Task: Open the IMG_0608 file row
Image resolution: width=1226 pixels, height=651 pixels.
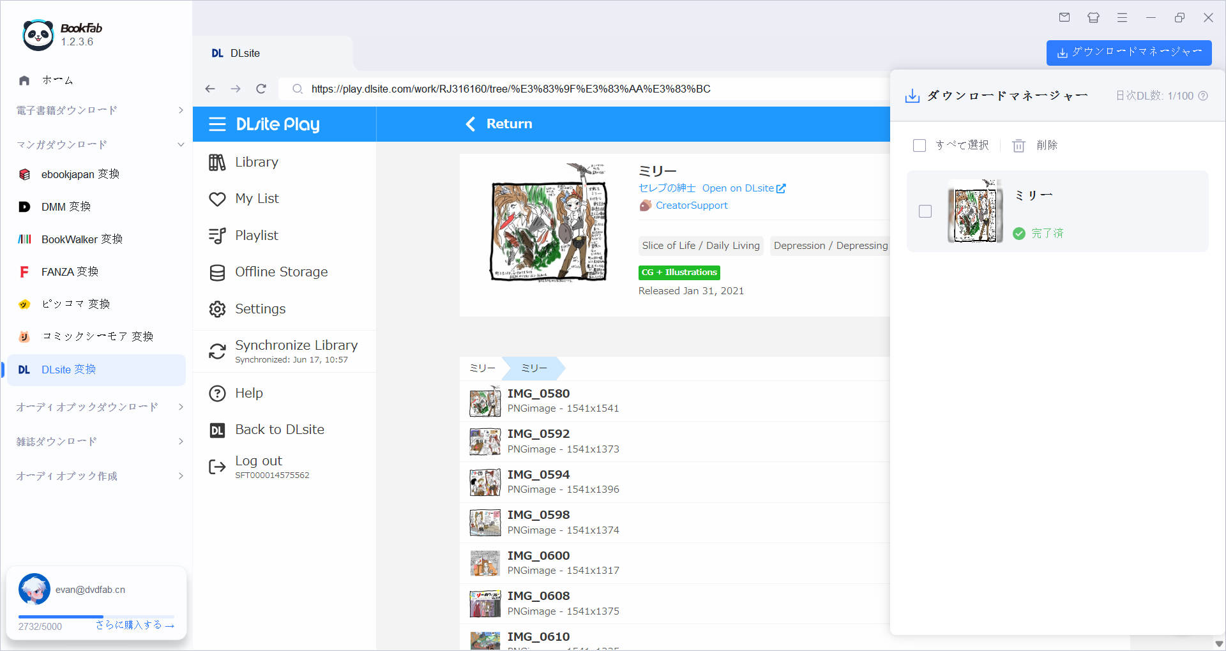Action: (x=675, y=604)
